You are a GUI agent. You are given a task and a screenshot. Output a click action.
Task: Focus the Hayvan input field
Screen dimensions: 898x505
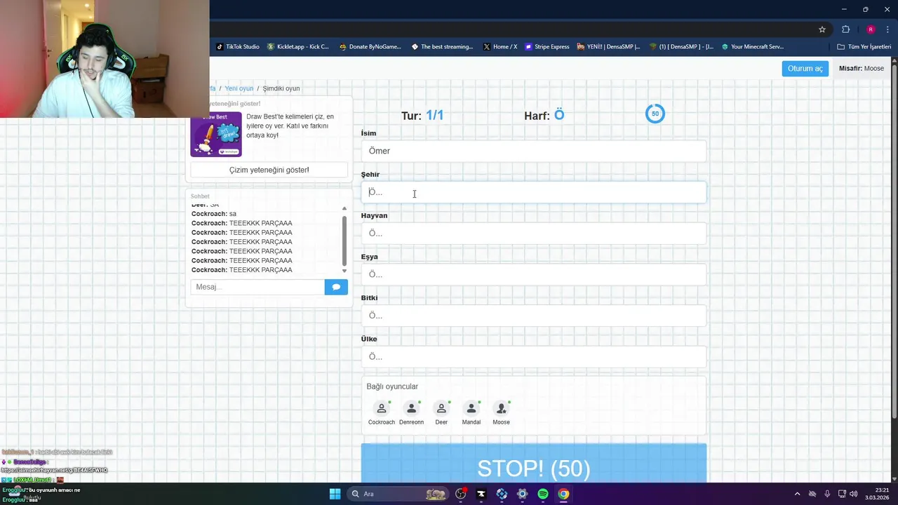coord(533,233)
